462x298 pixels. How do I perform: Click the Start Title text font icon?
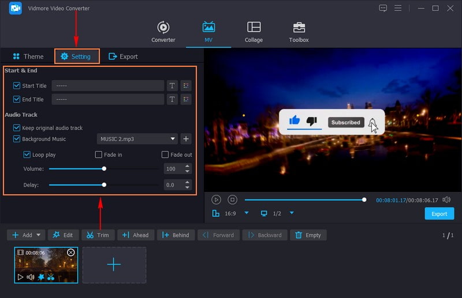(172, 85)
